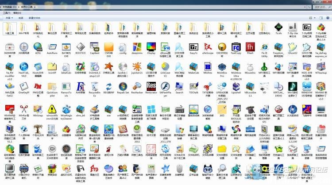The width and height of the screenshot is (332, 185).
Task: Select the eXeScope icon
Action: click(208, 47)
